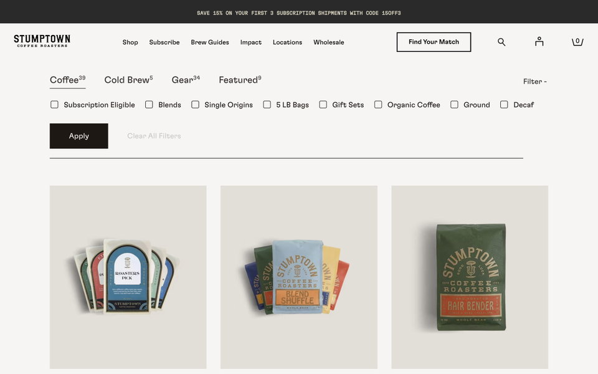Open the shopping cart basket icon
The height and width of the screenshot is (374, 598).
tap(577, 42)
